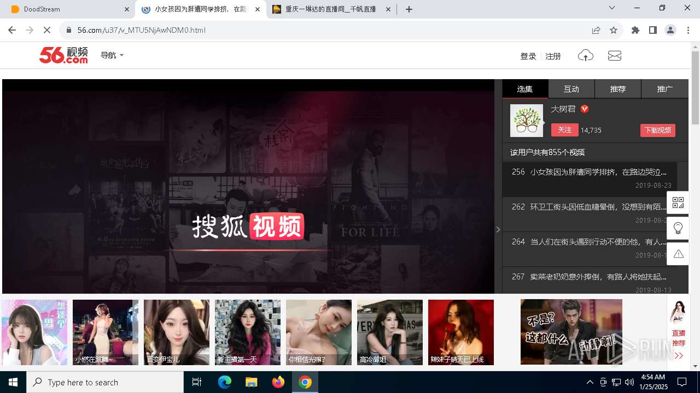Open the 导航 navigation dropdown
This screenshot has height=393, width=700.
point(112,55)
